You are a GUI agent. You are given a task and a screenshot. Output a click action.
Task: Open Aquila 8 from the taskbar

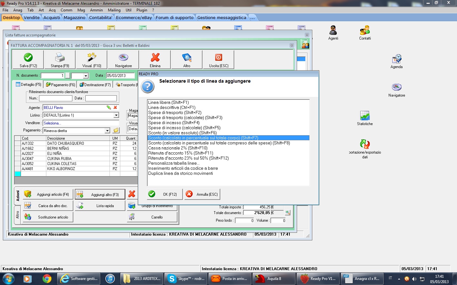pyautogui.click(x=274, y=279)
